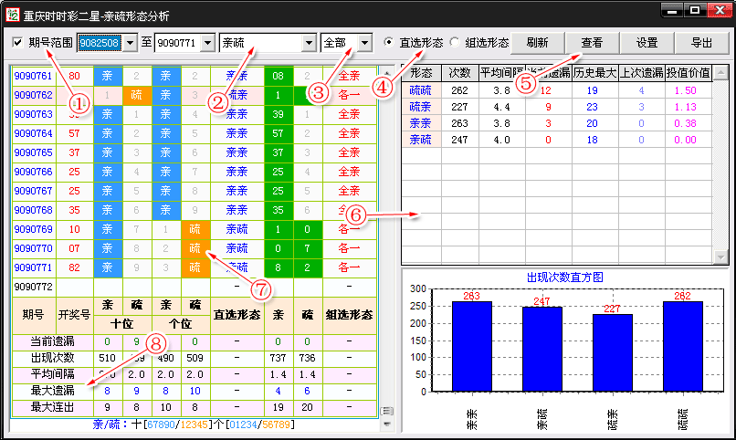This screenshot has height=440, width=736.
Task: Select the 组选形态 radio button
Action: [456, 43]
